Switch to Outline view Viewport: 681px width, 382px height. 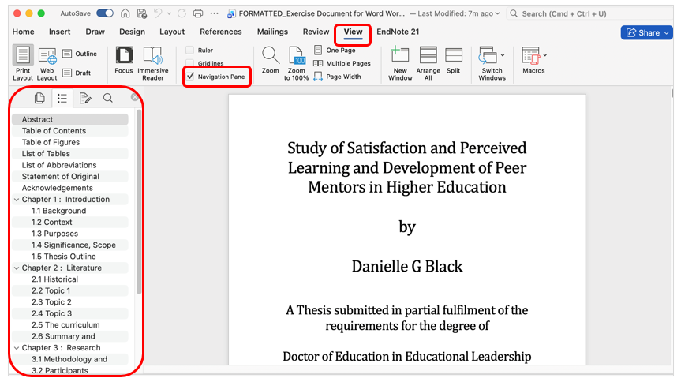tap(80, 54)
